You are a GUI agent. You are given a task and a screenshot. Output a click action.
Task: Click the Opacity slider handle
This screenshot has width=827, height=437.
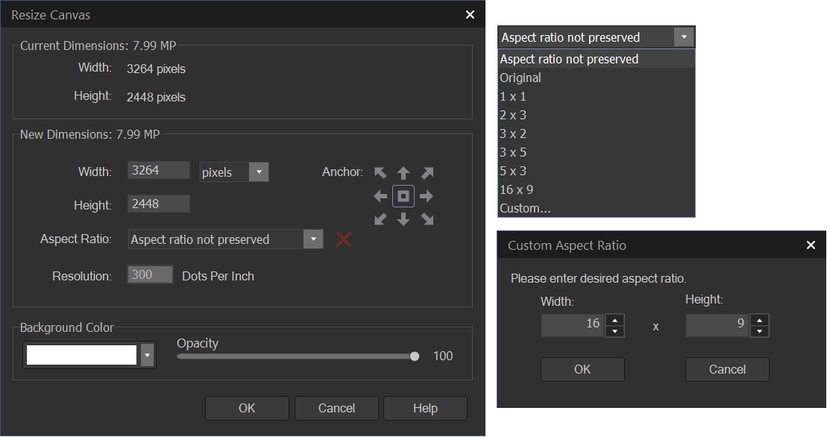click(415, 356)
